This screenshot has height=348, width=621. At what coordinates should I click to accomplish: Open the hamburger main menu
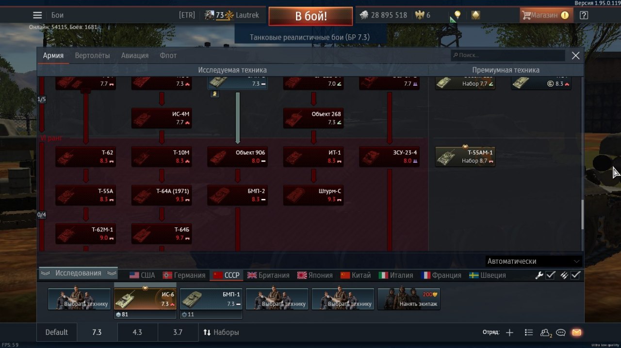tap(37, 15)
